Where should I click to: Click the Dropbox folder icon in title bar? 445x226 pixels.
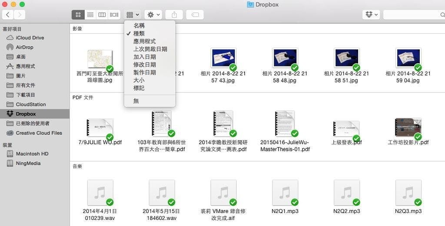coord(250,4)
